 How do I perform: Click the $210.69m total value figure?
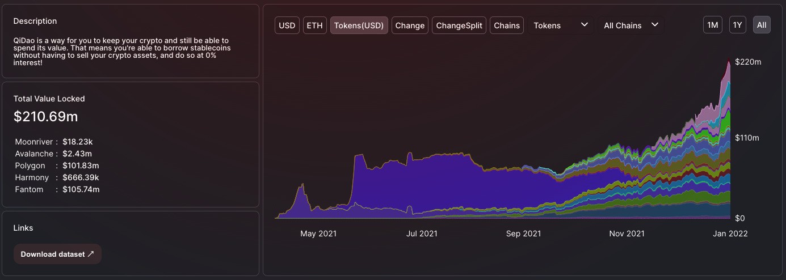point(46,117)
